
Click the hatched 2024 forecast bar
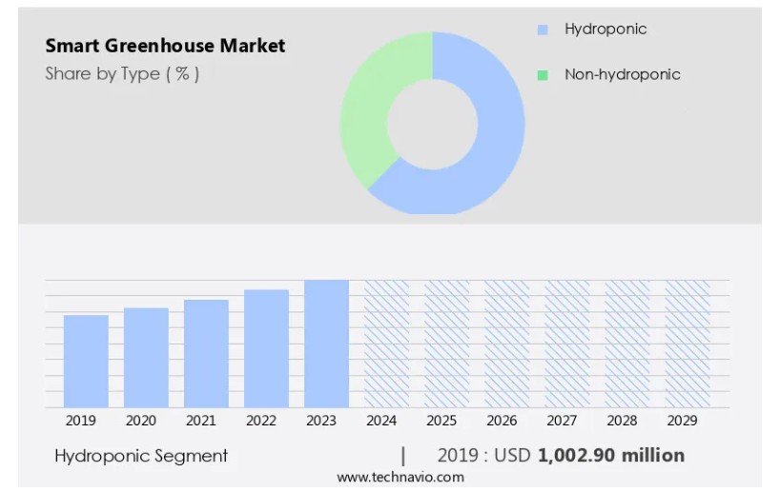tap(386, 344)
